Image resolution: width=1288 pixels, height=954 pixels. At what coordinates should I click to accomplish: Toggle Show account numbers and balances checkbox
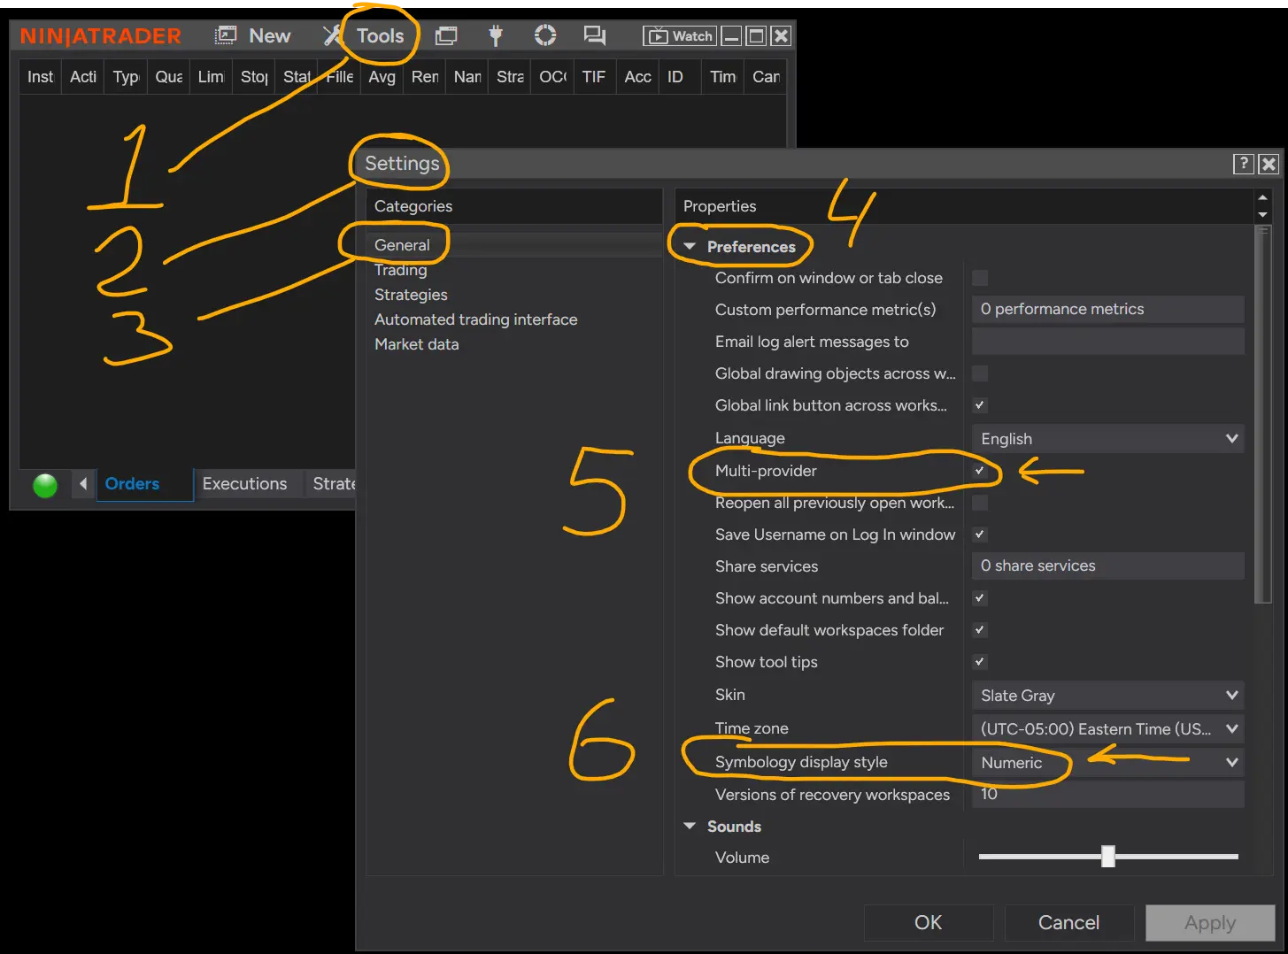pyautogui.click(x=980, y=598)
